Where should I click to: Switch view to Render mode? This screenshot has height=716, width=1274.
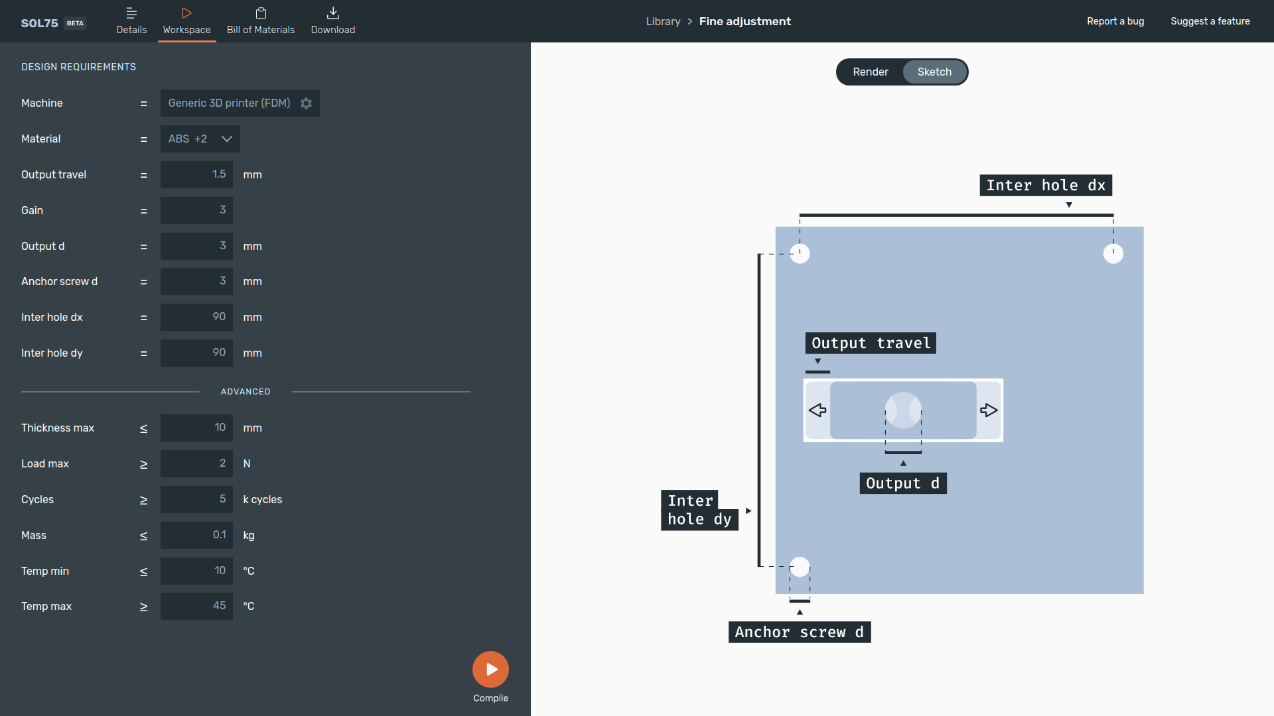[870, 72]
